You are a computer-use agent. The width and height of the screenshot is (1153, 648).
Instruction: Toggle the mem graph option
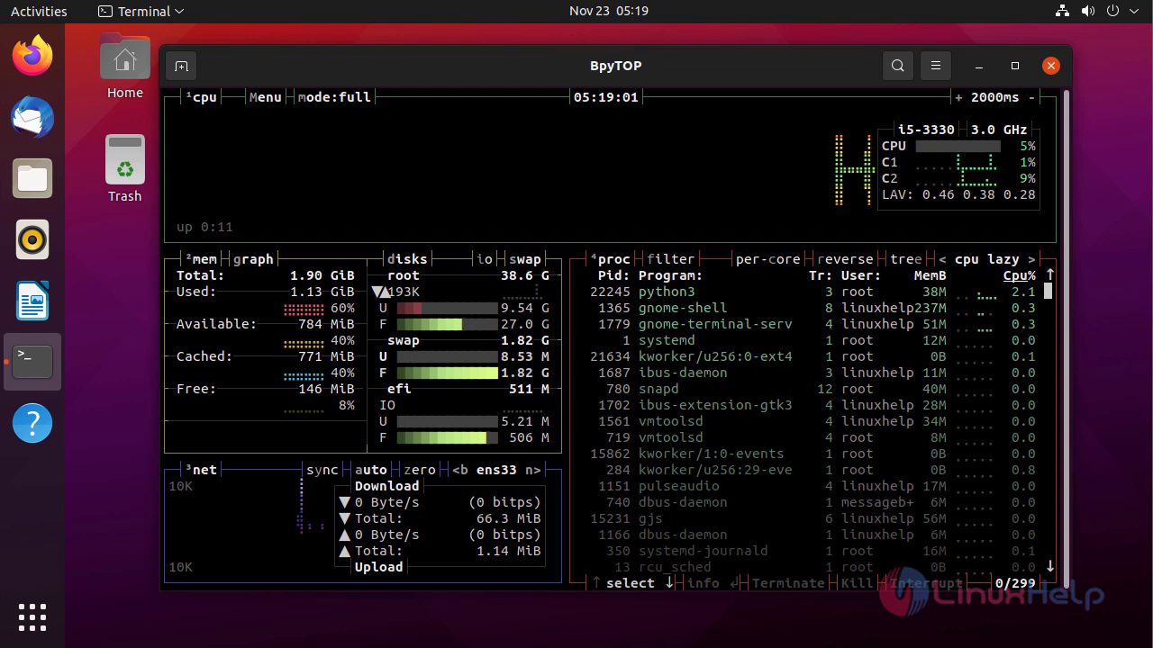(x=253, y=259)
